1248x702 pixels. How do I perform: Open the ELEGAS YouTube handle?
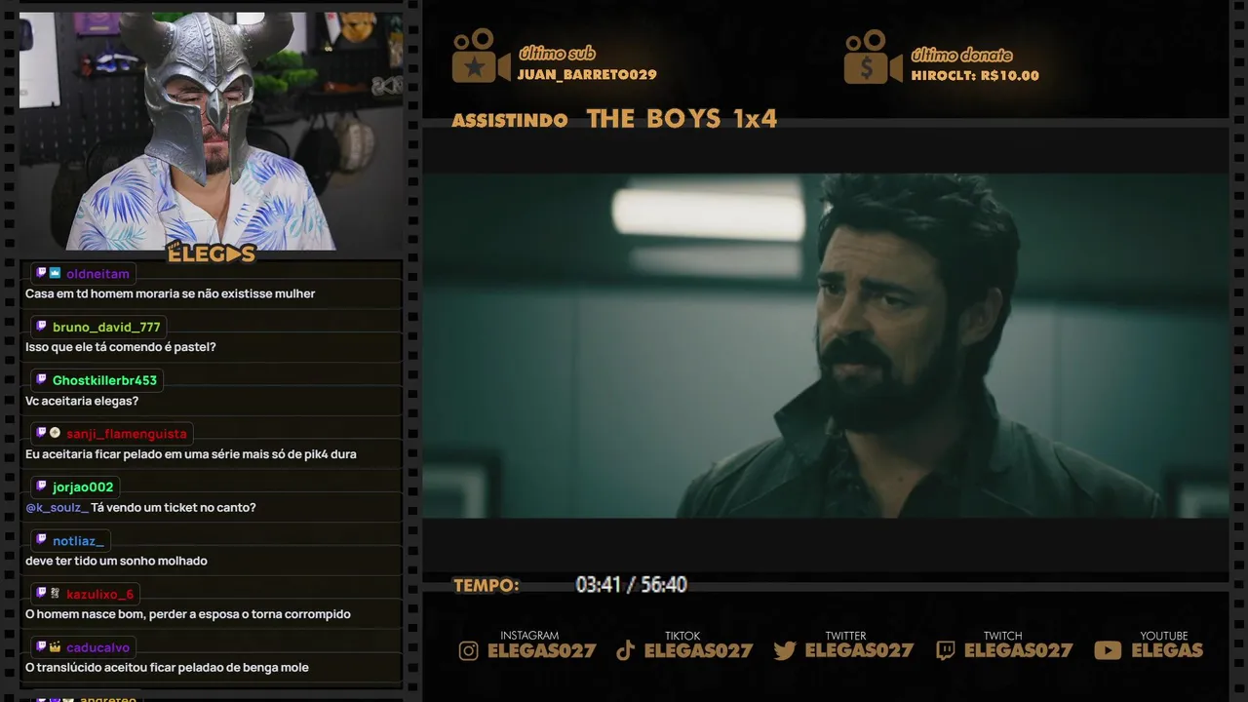click(x=1167, y=651)
